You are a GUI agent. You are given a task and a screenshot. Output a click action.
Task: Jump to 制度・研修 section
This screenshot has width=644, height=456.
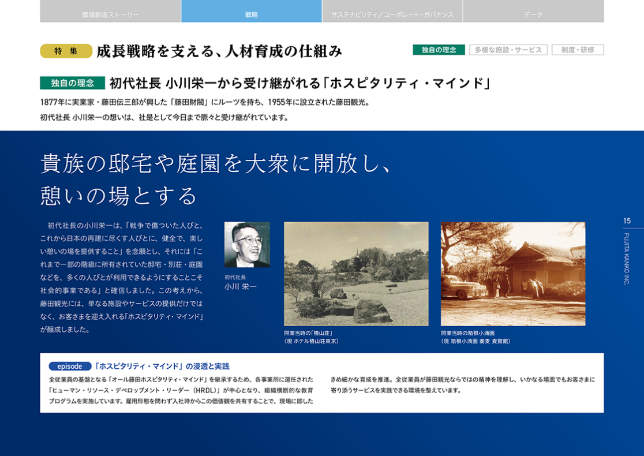pyautogui.click(x=578, y=50)
